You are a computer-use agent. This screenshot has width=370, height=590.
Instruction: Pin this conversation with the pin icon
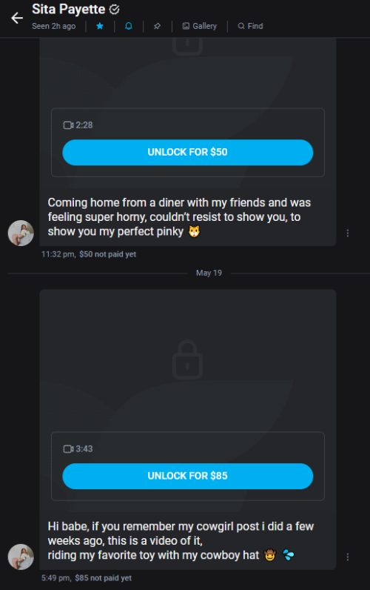click(x=157, y=26)
